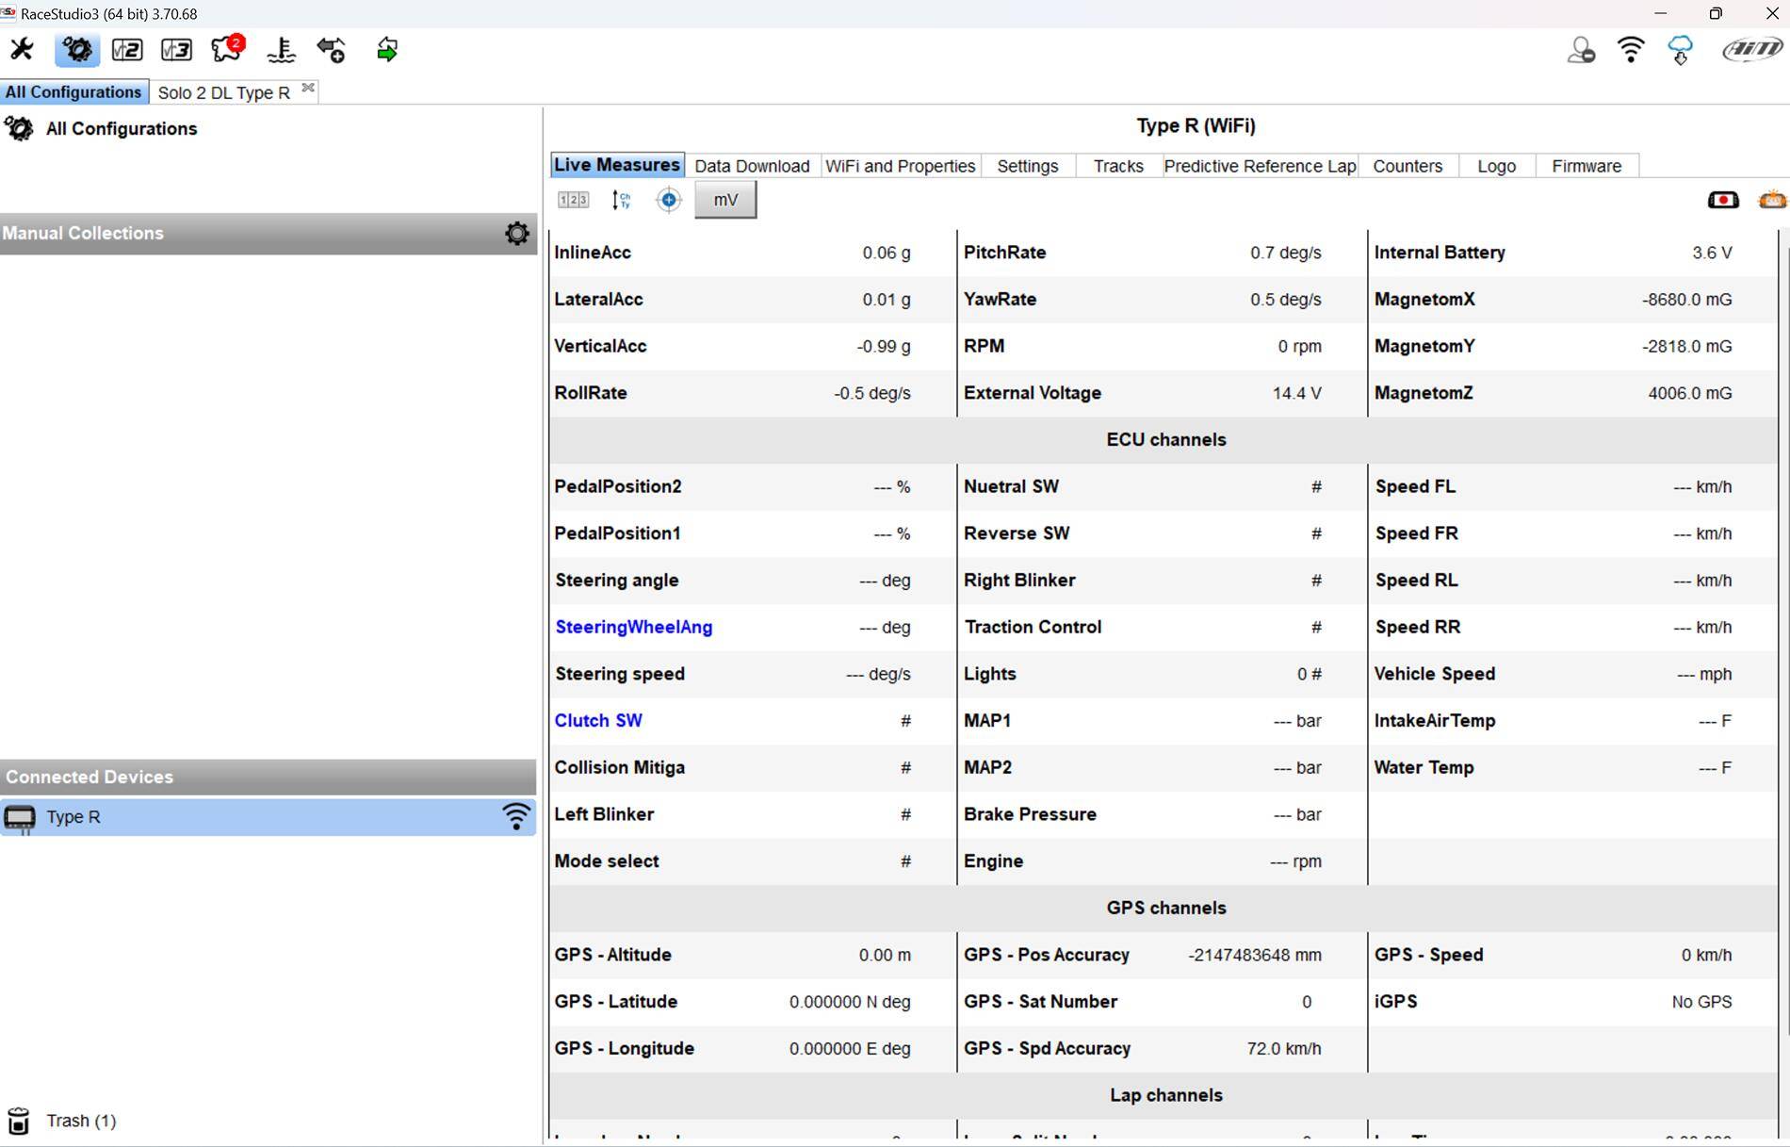The width and height of the screenshot is (1790, 1147).
Task: Click the 123 channel numbering icon
Action: [x=573, y=200]
